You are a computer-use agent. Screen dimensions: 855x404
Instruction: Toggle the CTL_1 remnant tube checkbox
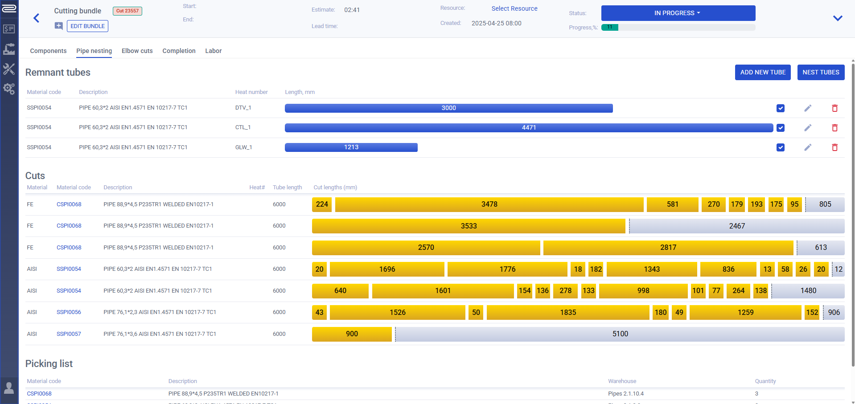click(780, 128)
